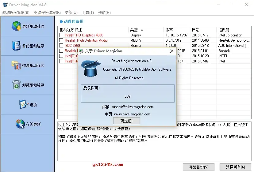The height and width of the screenshot is (172, 254).
Task: Click the 卸载驱动程序 recycle bin icon
Action: [16, 85]
